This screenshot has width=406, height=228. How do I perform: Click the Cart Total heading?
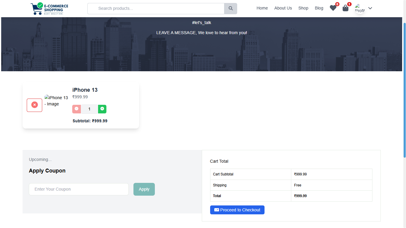219,161
